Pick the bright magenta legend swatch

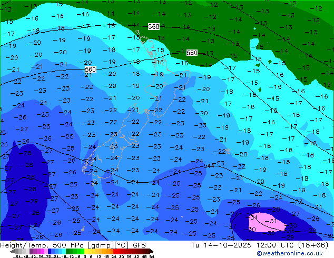coord(42,252)
